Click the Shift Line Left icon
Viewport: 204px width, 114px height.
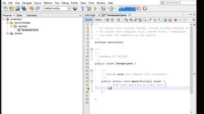pos(165,20)
